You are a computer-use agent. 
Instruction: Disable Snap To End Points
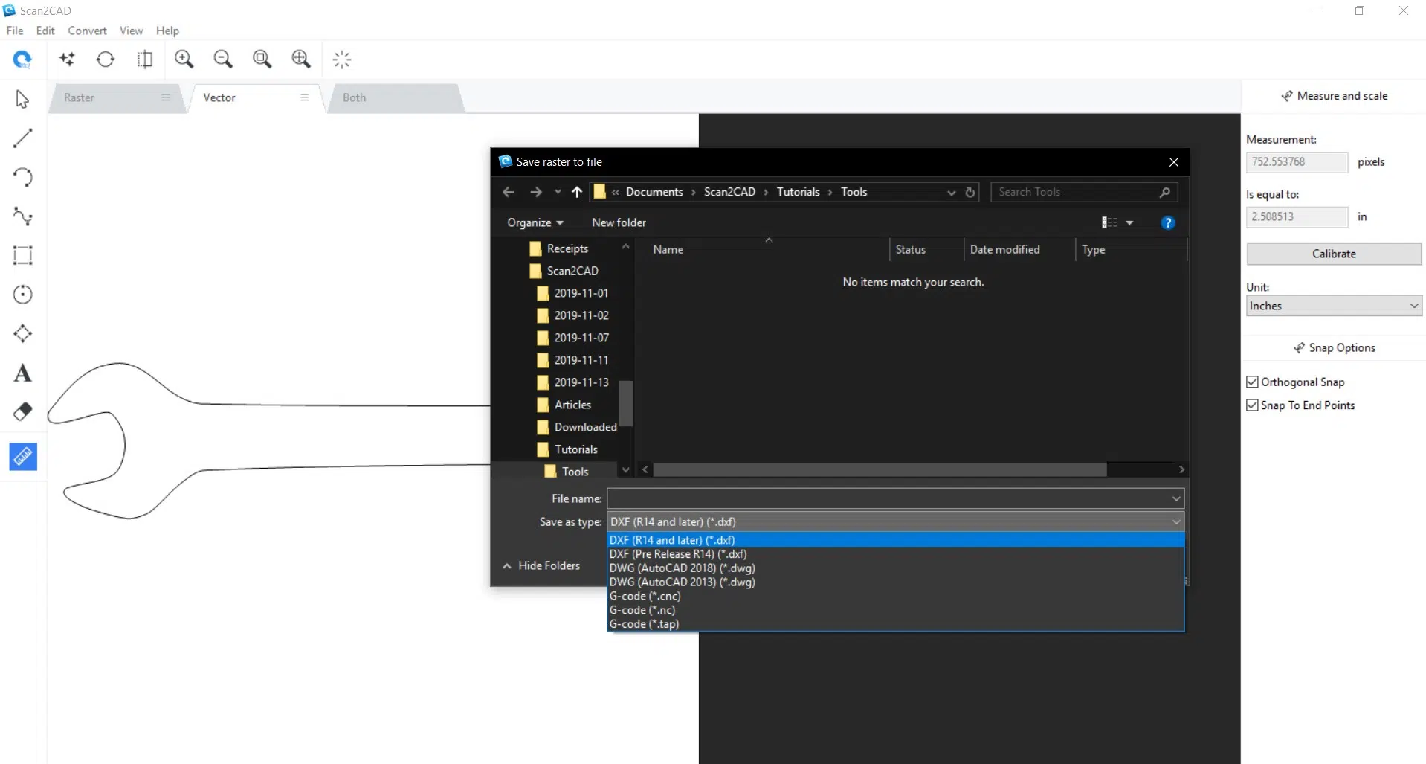click(x=1253, y=405)
